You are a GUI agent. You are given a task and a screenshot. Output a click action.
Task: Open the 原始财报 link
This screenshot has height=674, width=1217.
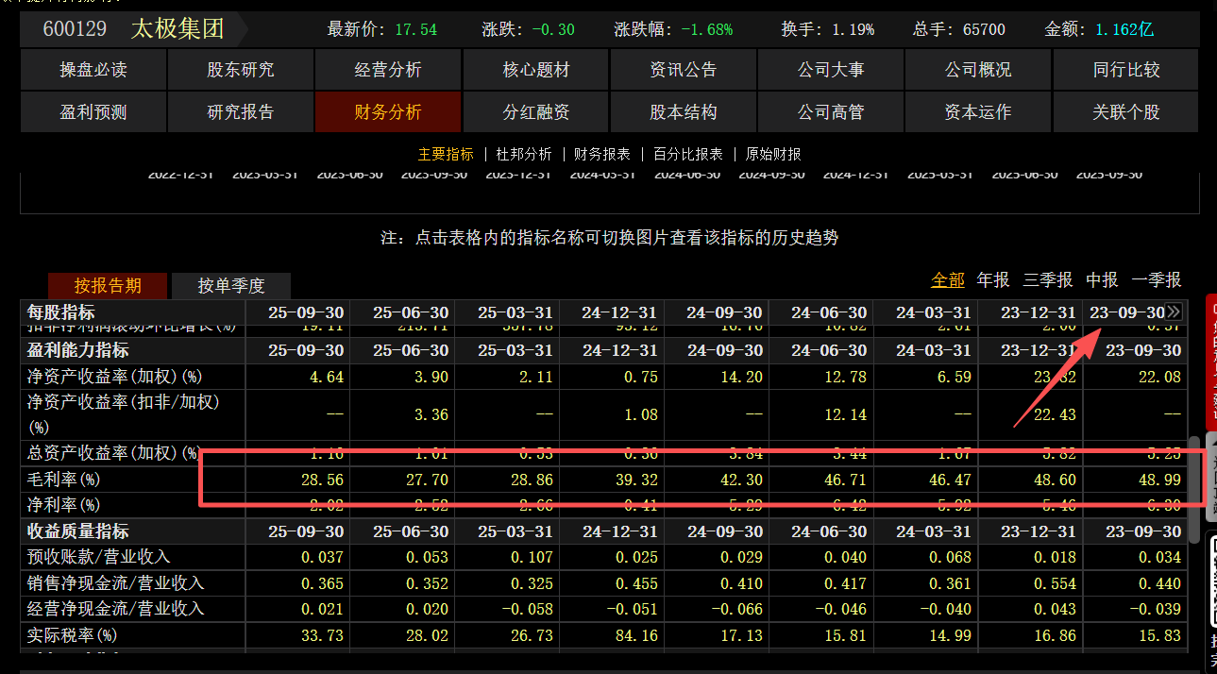[x=773, y=154]
